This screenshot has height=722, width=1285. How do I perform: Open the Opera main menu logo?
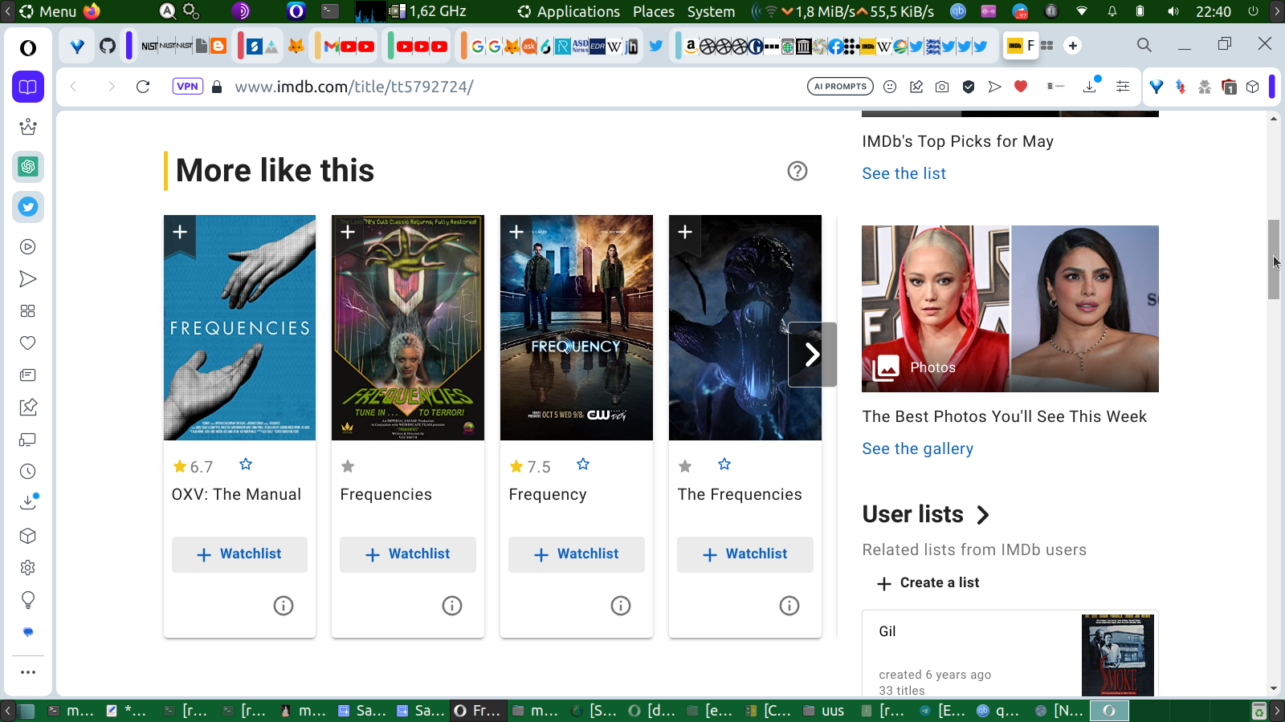point(28,48)
